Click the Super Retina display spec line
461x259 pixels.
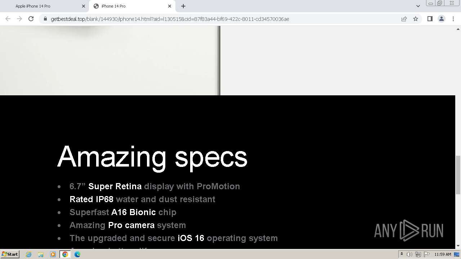(x=155, y=186)
